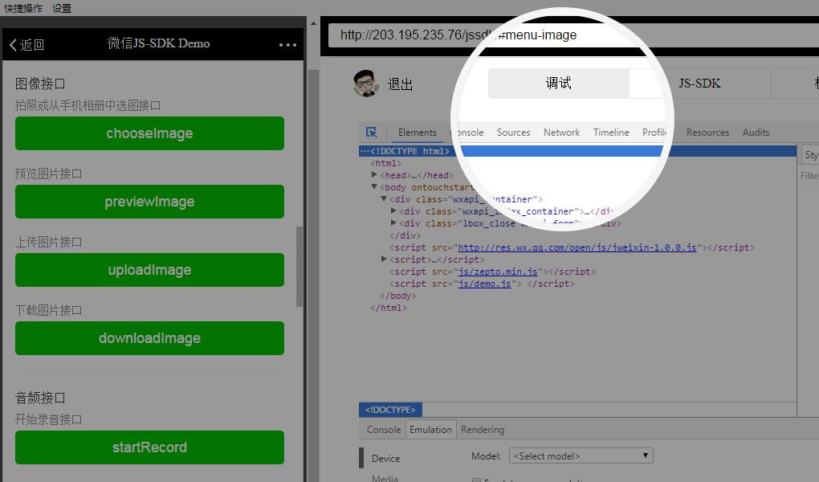819x482 pixels.
Task: Expand the head element node
Action: click(x=374, y=174)
